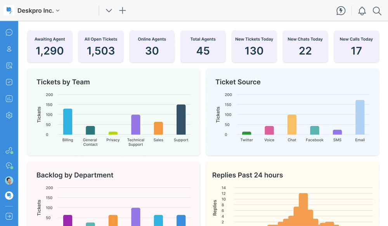388x226 pixels.
Task: Open the users section in sidebar
Action: point(9,49)
